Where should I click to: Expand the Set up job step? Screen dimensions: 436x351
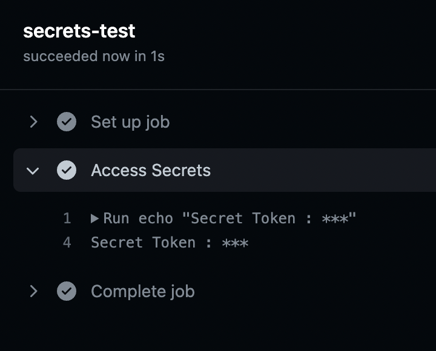tap(33, 122)
